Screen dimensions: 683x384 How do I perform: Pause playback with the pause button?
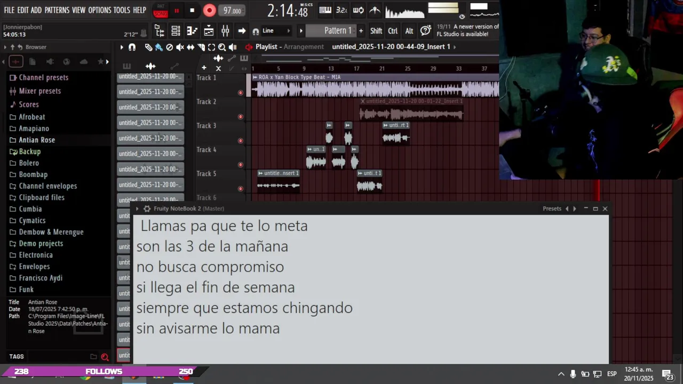(177, 10)
